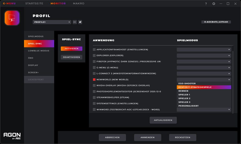Enable the Firefox application checkbox
Viewport: 241px width, 144px height.
tap(94, 62)
